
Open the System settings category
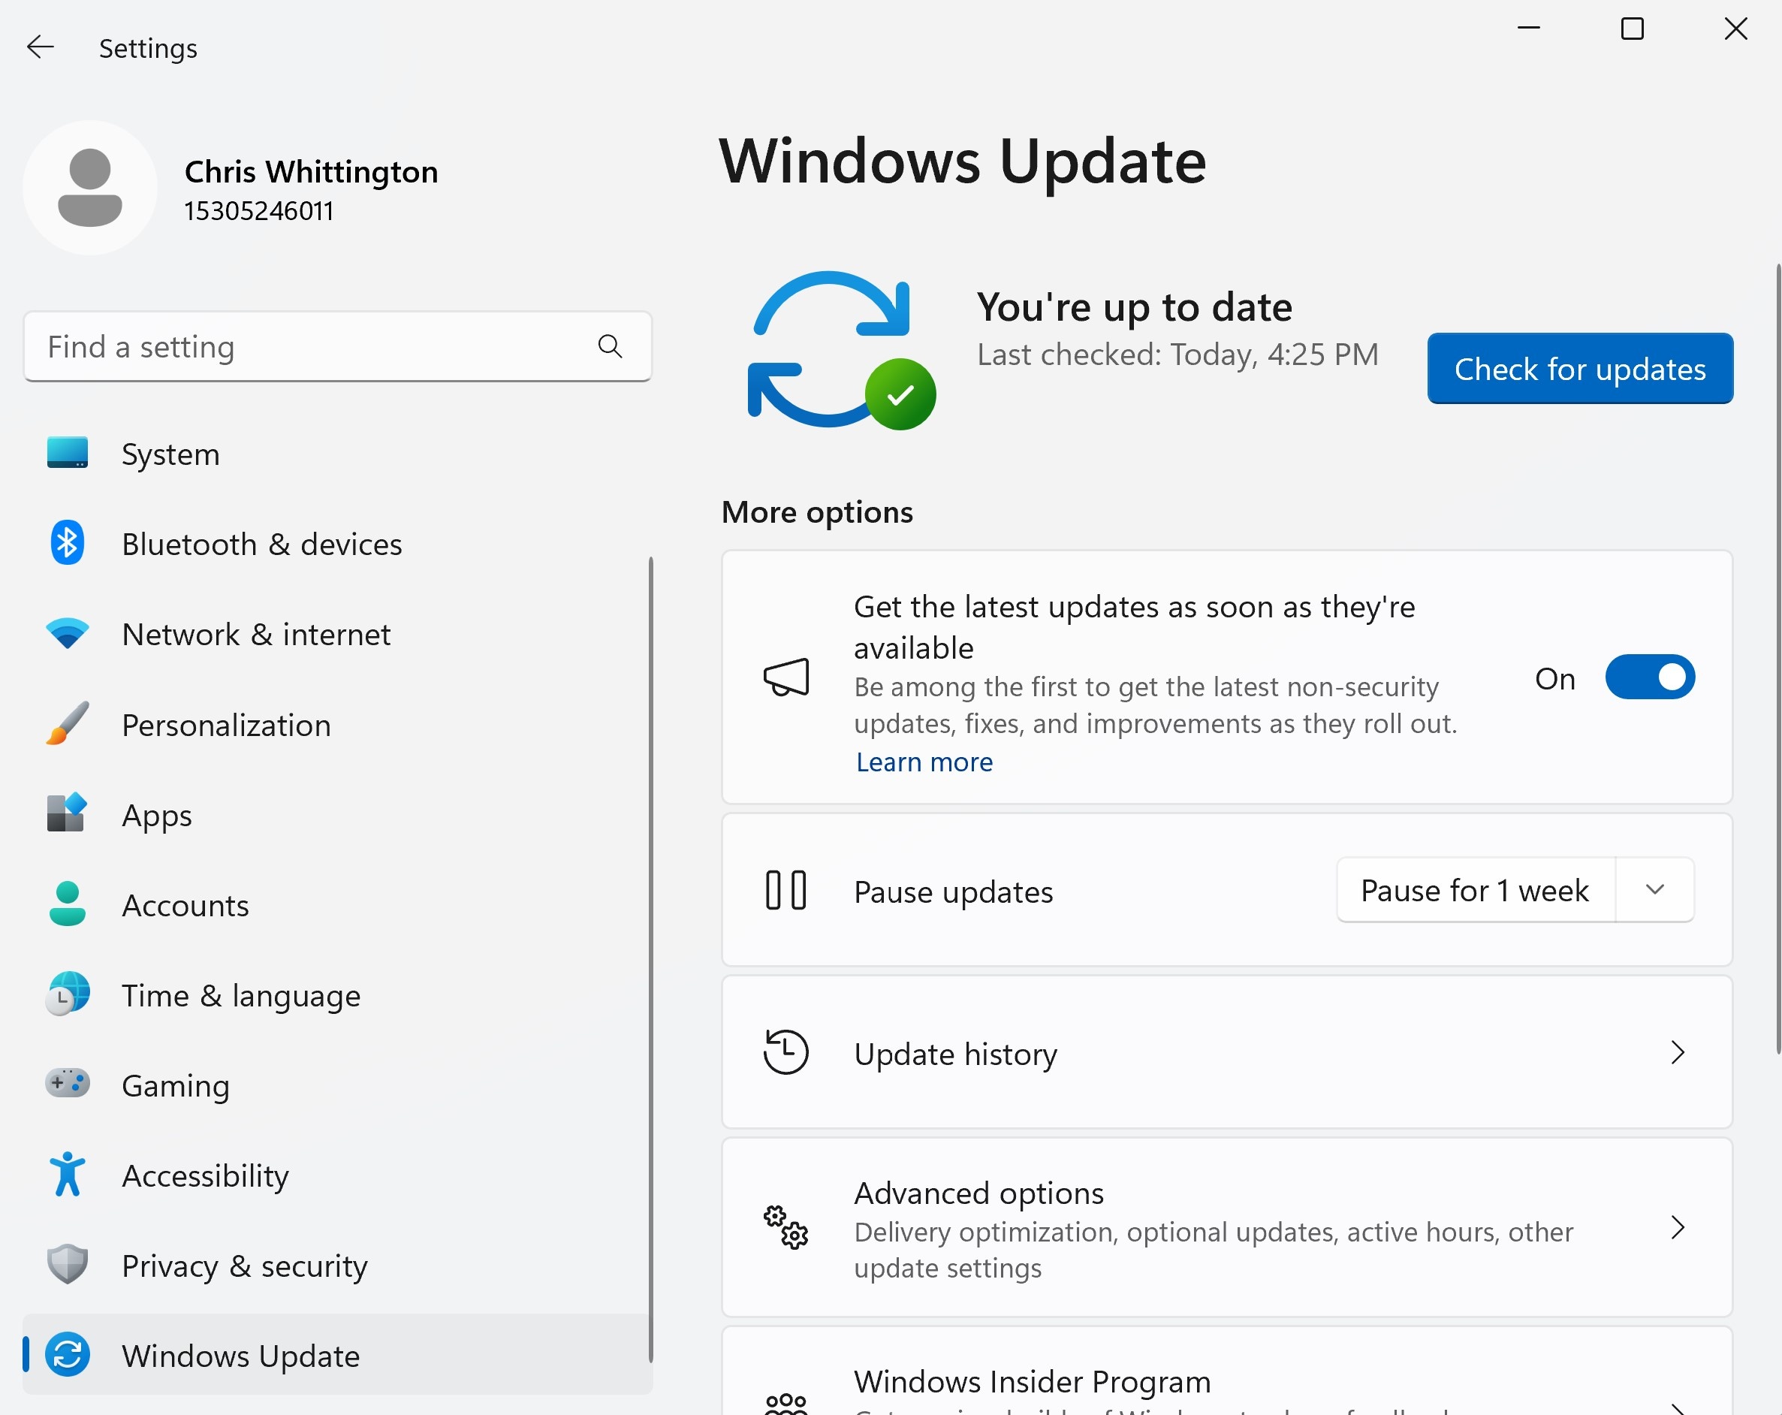[x=336, y=454]
